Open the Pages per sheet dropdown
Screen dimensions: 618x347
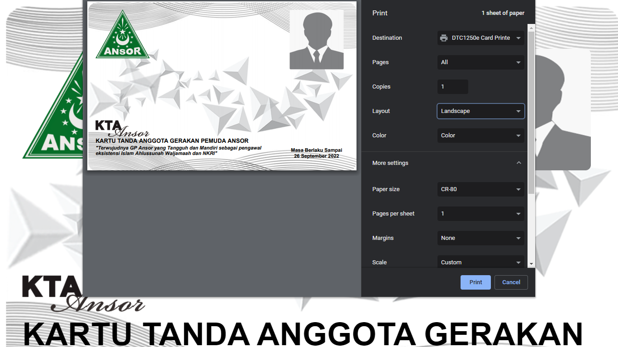(x=480, y=214)
